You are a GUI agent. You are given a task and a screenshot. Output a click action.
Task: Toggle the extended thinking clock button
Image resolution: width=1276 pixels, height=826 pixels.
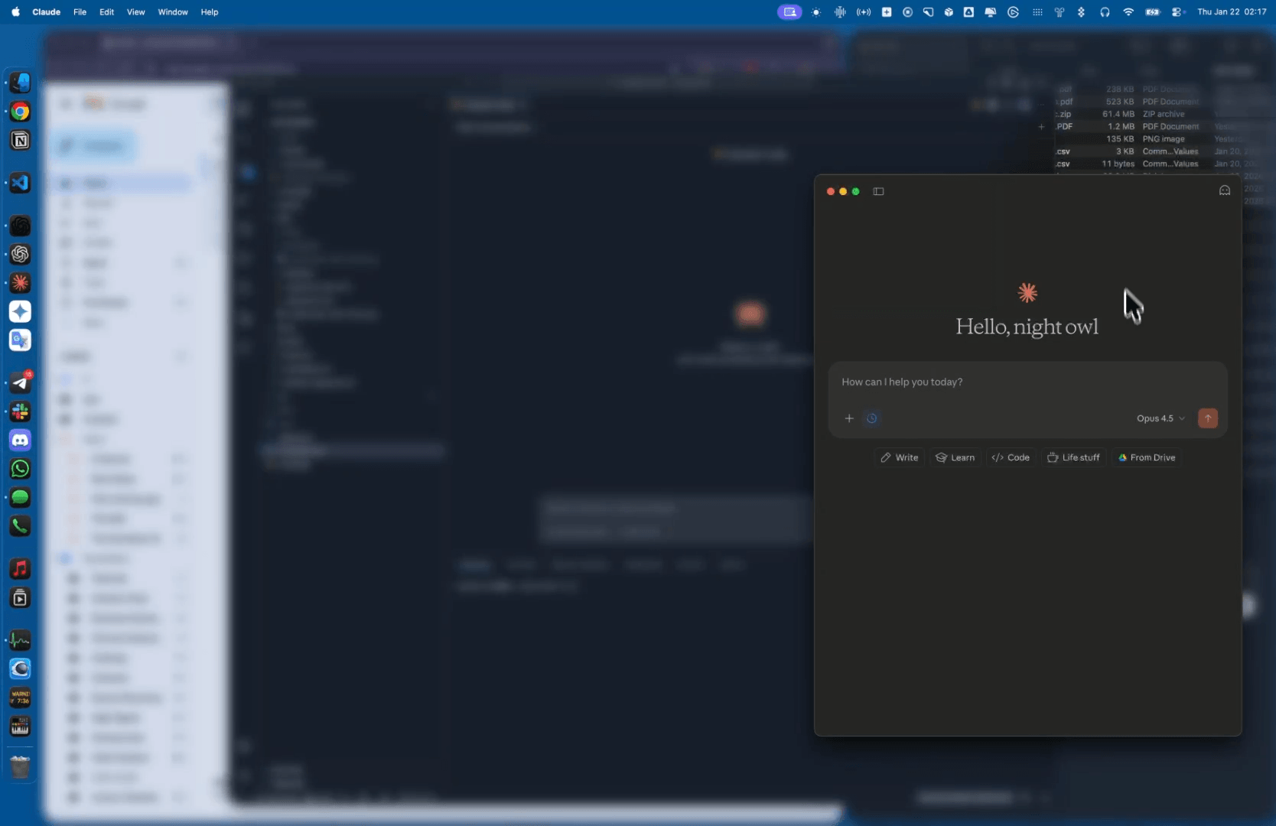pyautogui.click(x=871, y=418)
